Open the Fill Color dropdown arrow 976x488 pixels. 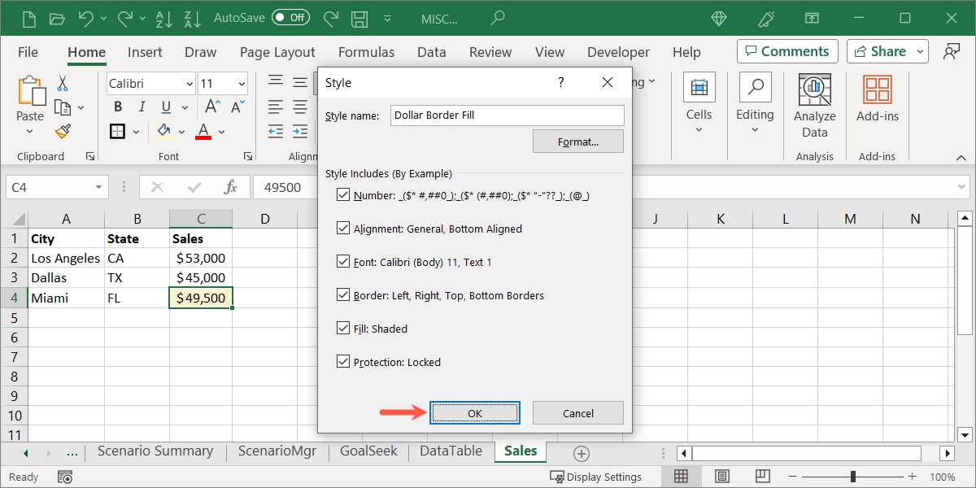(x=182, y=131)
